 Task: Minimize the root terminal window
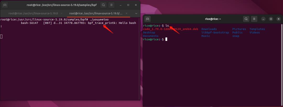click(x=121, y=5)
